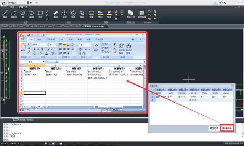Open the 中国建筑.dwg document tab
This screenshot has width=244, height=146.
(17, 26)
